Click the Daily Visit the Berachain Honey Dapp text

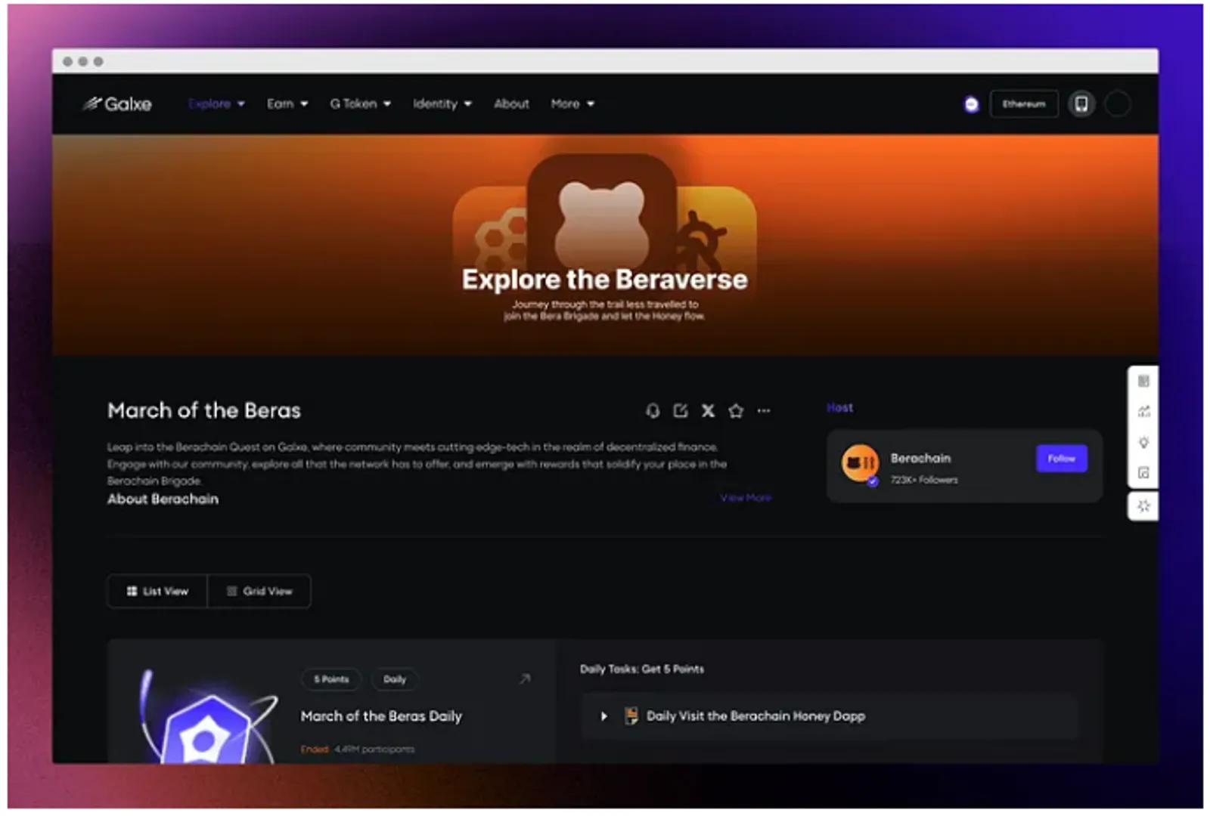pos(755,716)
